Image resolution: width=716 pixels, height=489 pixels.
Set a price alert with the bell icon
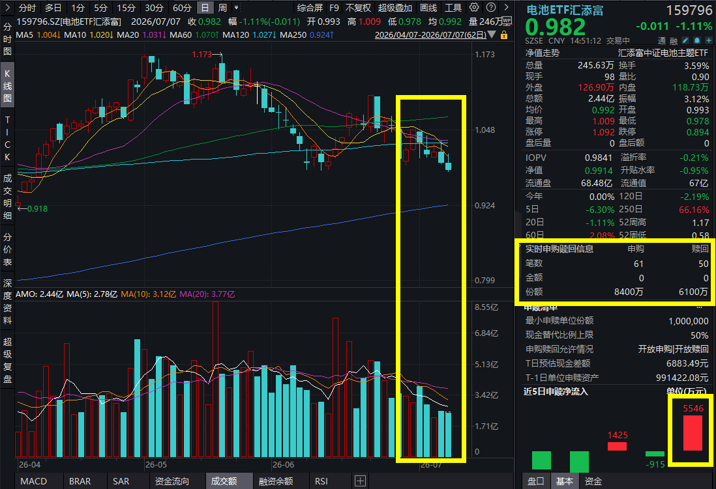697,40
